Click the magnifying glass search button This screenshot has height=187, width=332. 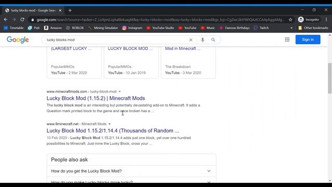(213, 39)
